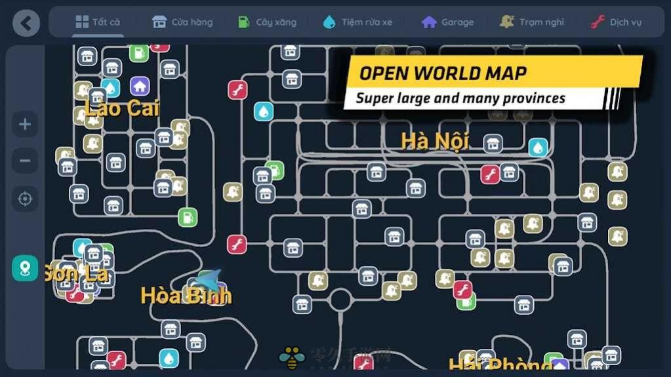This screenshot has width=671, height=377.
Task: Select the Trạm nghỉ filter tab
Action: click(531, 22)
